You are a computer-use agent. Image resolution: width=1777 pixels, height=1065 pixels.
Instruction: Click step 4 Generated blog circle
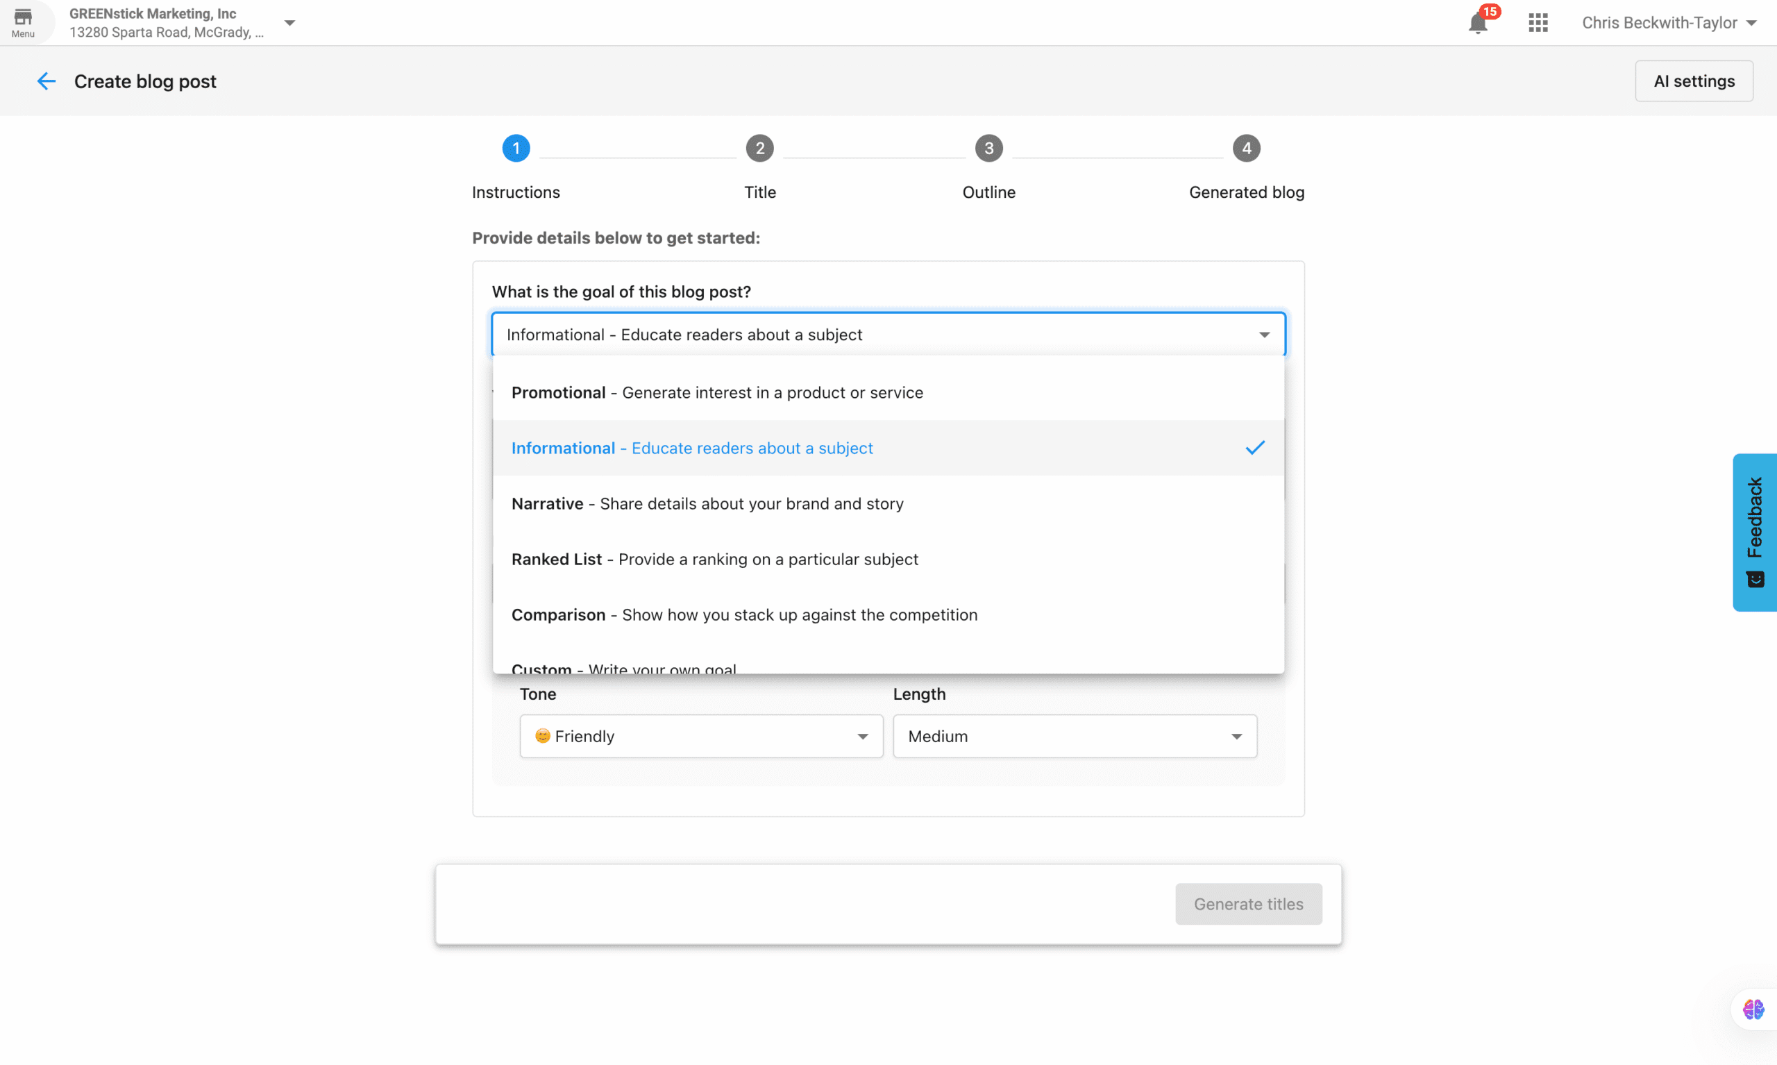[x=1246, y=149]
